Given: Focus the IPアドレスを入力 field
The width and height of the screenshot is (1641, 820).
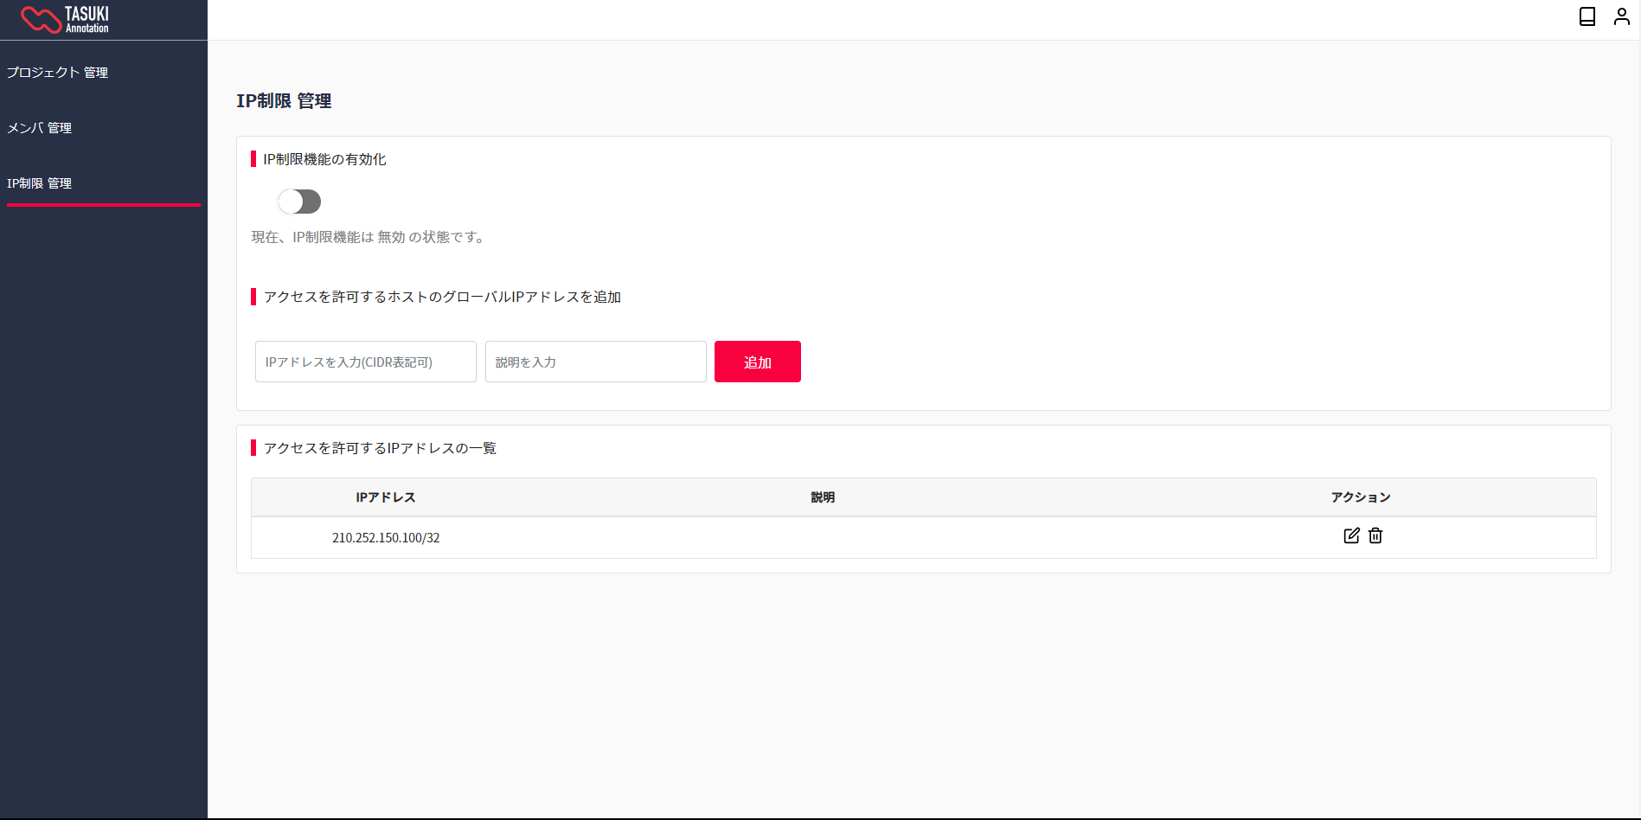Looking at the screenshot, I should pos(365,362).
